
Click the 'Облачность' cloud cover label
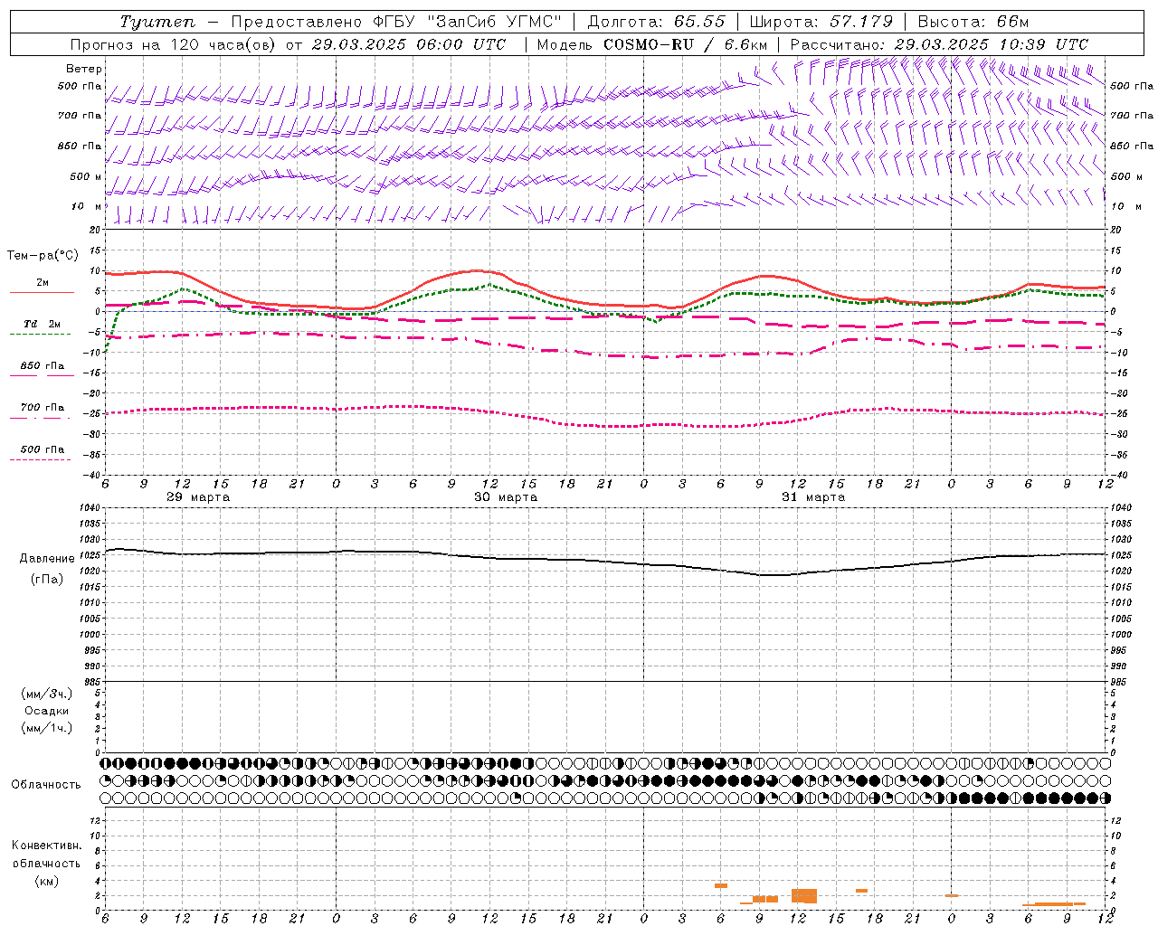[45, 785]
